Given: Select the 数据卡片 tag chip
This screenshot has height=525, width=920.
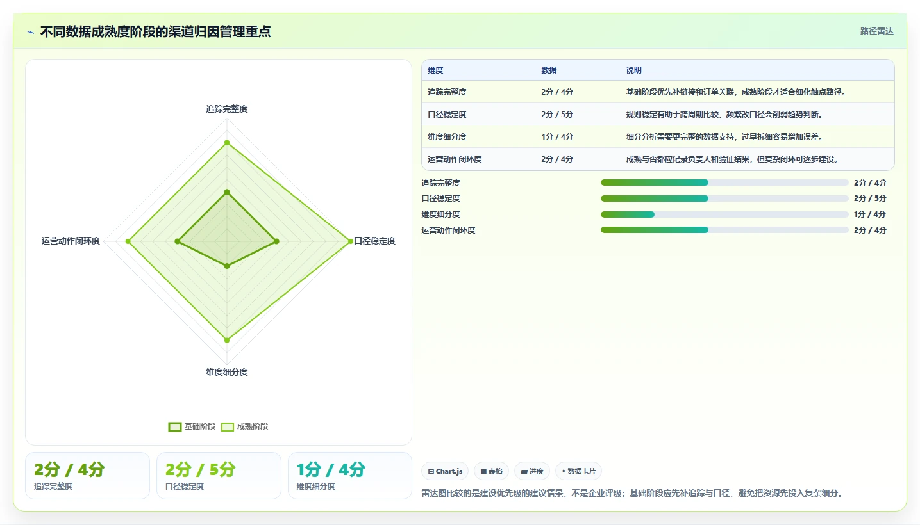Looking at the screenshot, I should [x=578, y=471].
